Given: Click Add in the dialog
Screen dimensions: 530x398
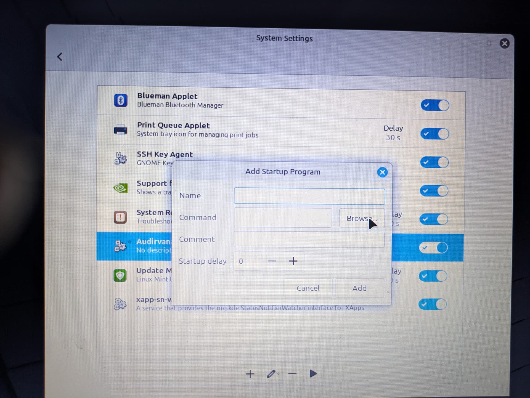Looking at the screenshot, I should click(x=359, y=288).
